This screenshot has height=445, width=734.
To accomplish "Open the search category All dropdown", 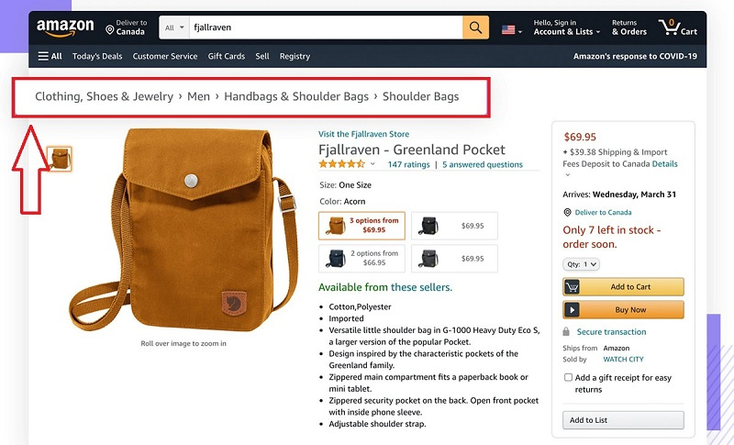I will tap(173, 28).
